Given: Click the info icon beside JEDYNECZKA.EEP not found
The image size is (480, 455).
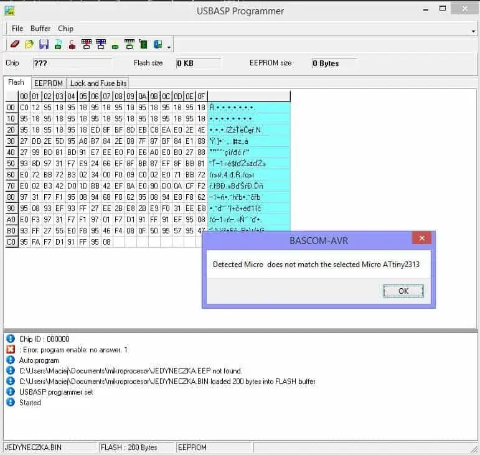Looking at the screenshot, I should 11,370.
